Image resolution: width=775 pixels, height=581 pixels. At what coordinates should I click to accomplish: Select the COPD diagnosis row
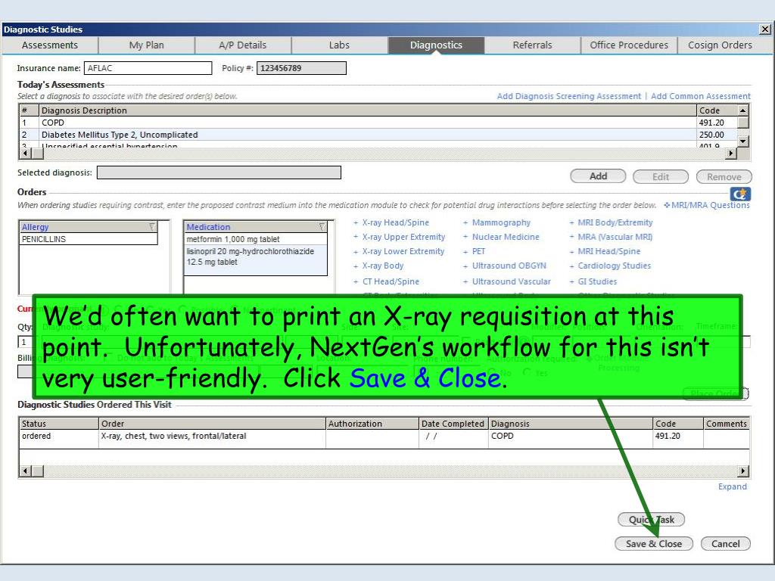(x=378, y=123)
